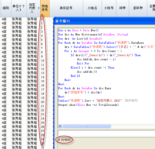The width and height of the screenshot is (155, 149).
Task: Click the code line 'dic.Add(dr,drs.count - i)'
Action: coord(96,59)
